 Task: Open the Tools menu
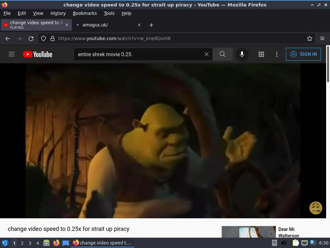click(109, 13)
